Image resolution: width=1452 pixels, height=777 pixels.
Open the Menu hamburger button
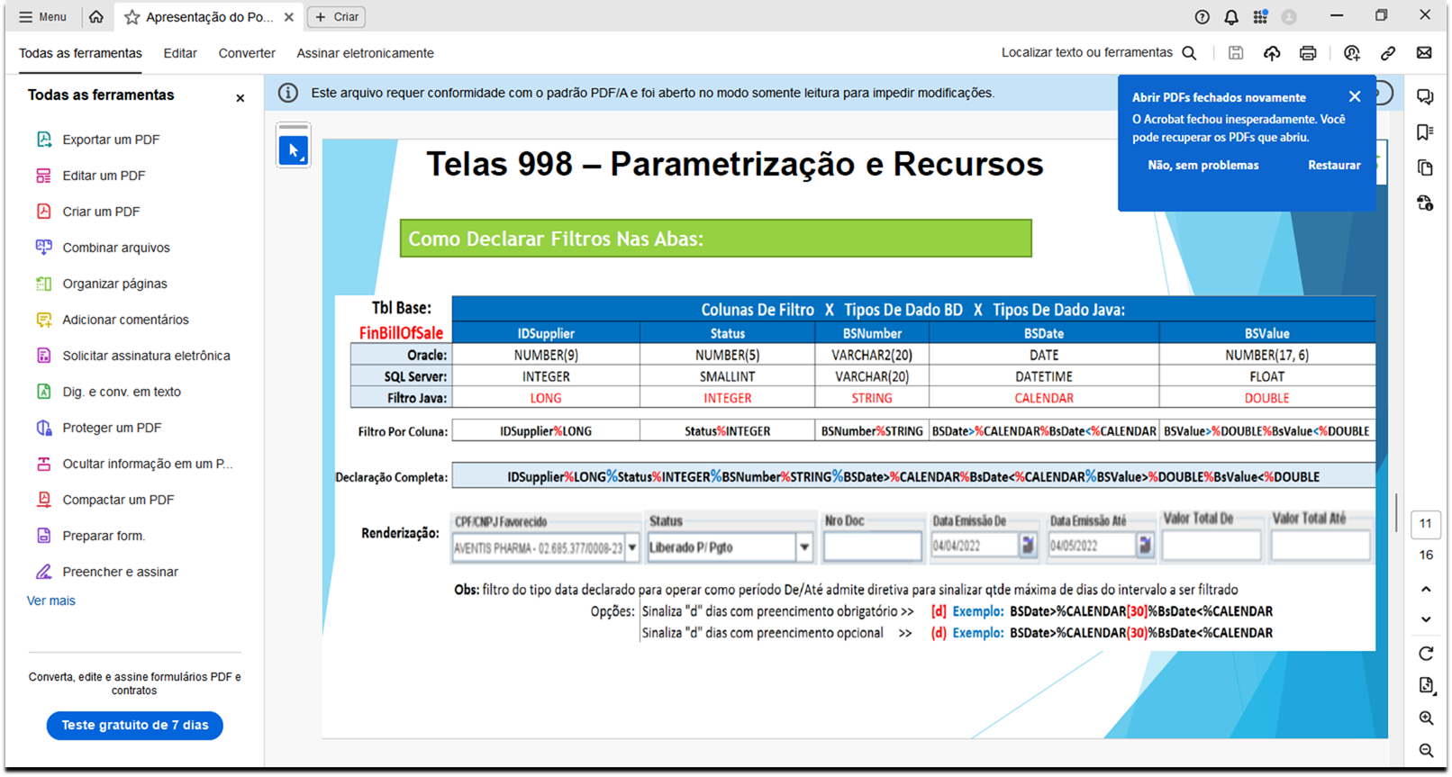(x=42, y=17)
